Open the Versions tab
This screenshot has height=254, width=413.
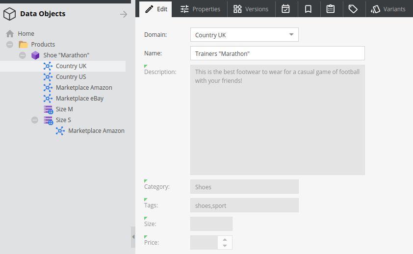(x=251, y=9)
